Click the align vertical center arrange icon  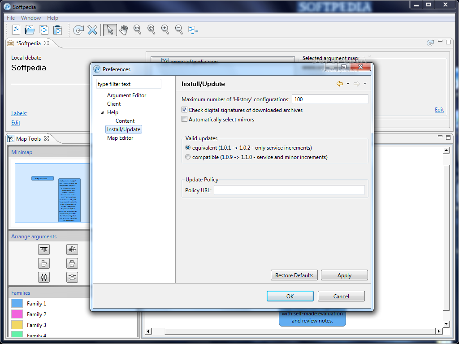(72, 263)
